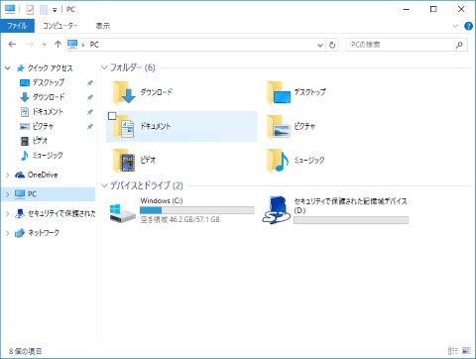Expand the ribbon with the chevron
This screenshot has height=359, width=476.
tap(455, 26)
